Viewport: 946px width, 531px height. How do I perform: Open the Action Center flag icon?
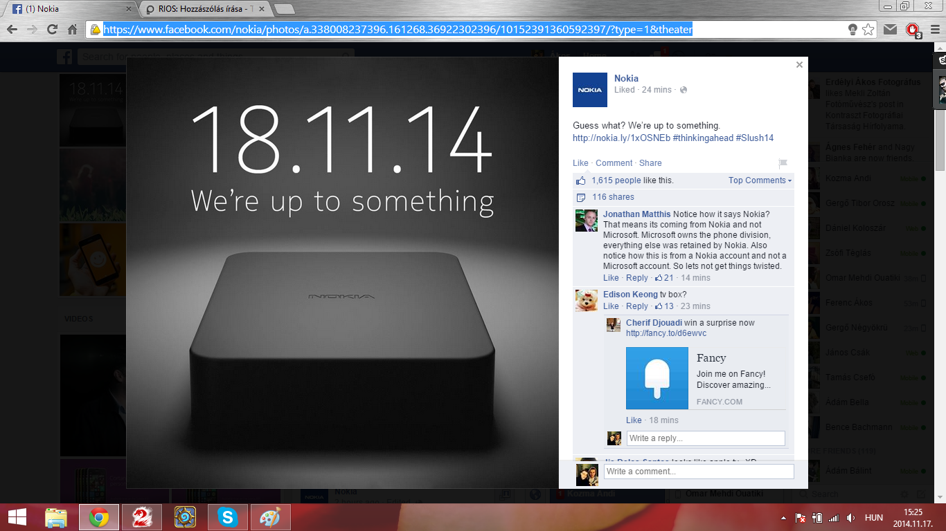[x=800, y=517]
